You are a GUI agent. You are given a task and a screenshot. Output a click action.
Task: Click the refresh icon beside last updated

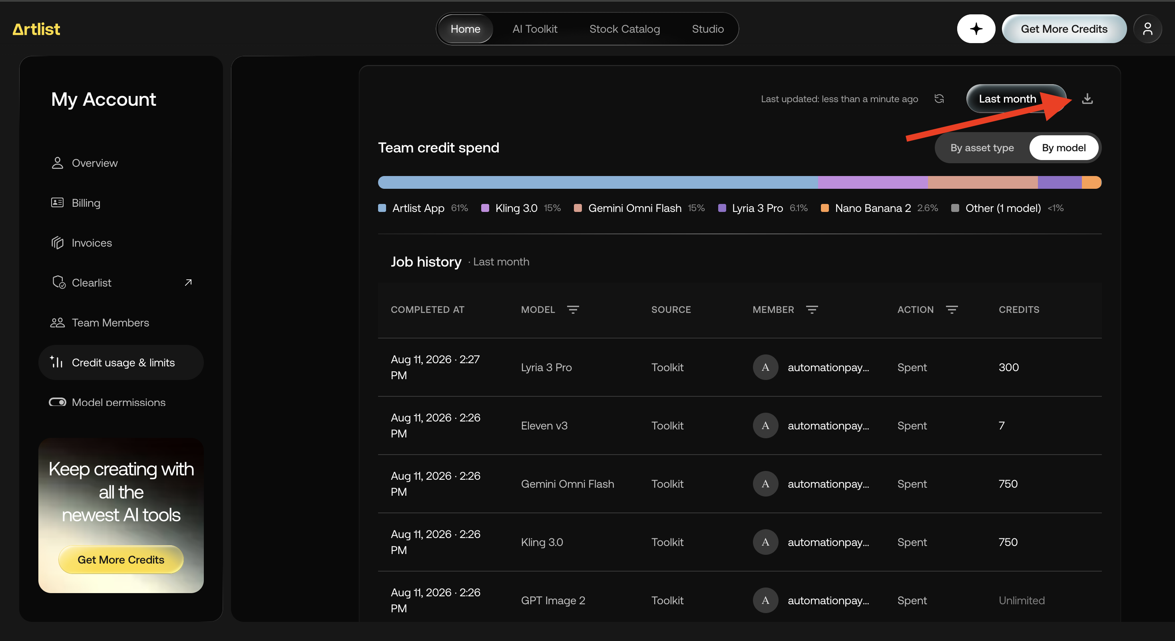click(939, 99)
